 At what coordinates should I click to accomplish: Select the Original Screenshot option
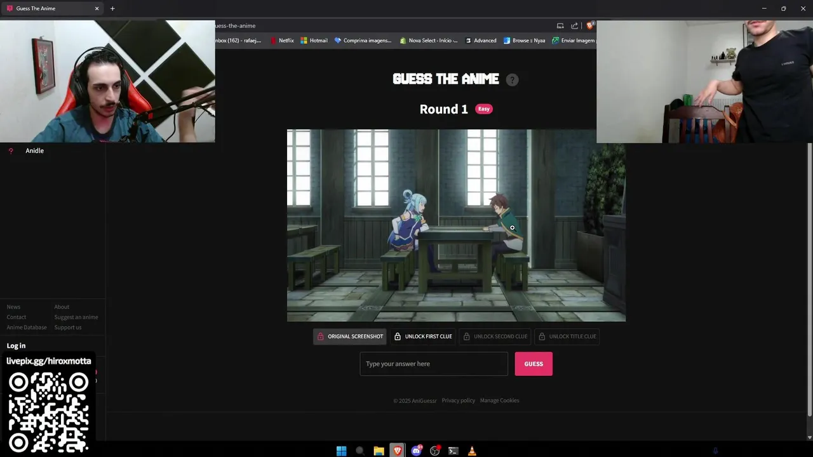point(350,336)
